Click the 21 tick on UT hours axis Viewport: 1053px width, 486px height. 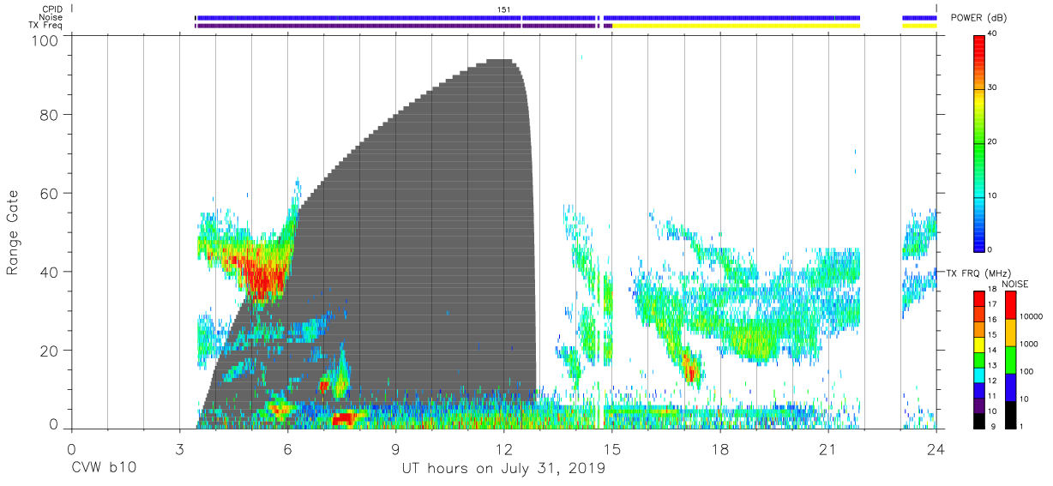point(828,447)
